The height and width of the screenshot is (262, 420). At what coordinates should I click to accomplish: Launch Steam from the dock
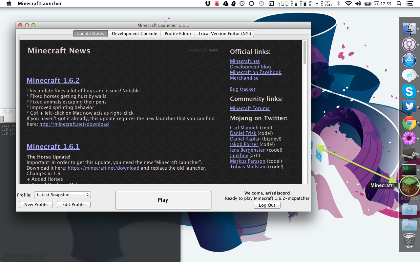409,155
